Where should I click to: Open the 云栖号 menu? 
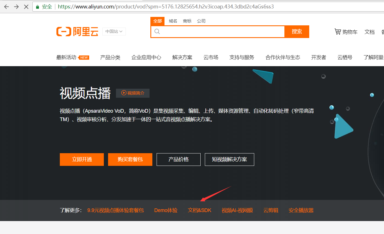click(x=345, y=57)
